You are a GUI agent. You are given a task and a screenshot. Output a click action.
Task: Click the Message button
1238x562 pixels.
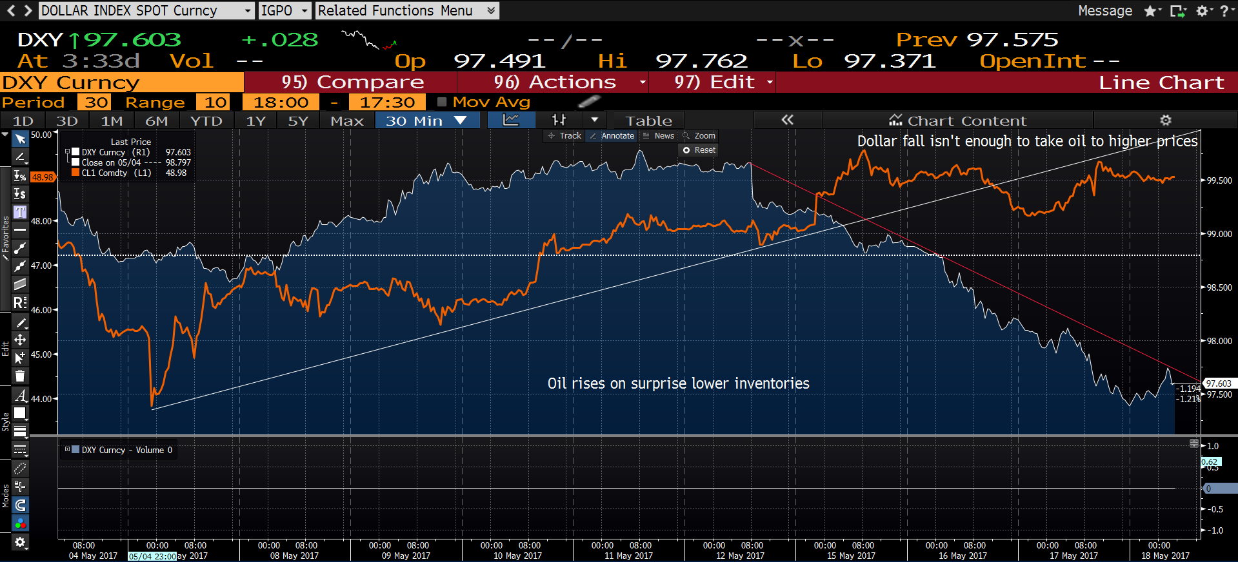click(x=1105, y=11)
